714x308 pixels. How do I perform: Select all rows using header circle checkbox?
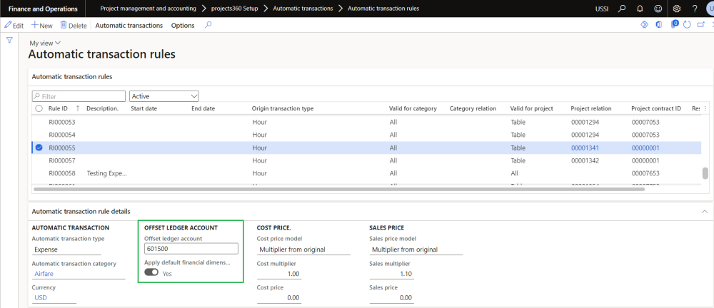pyautogui.click(x=39, y=108)
